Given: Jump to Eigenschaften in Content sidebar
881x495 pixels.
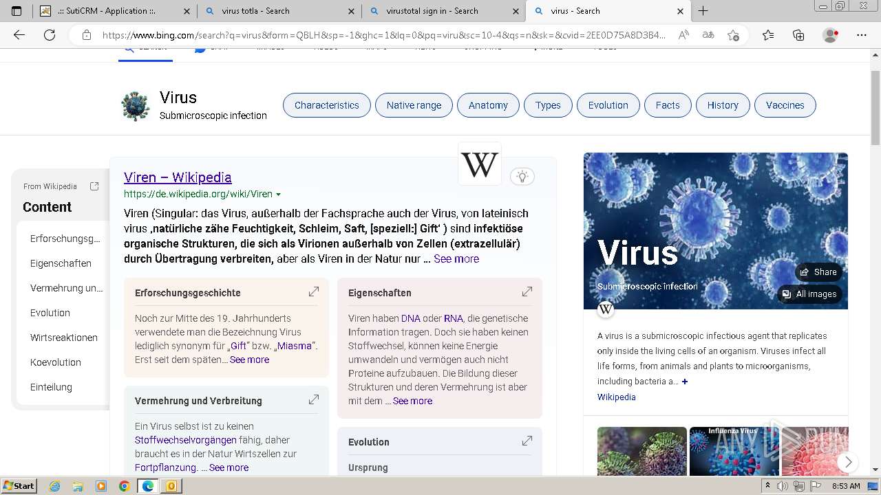Looking at the screenshot, I should [61, 263].
